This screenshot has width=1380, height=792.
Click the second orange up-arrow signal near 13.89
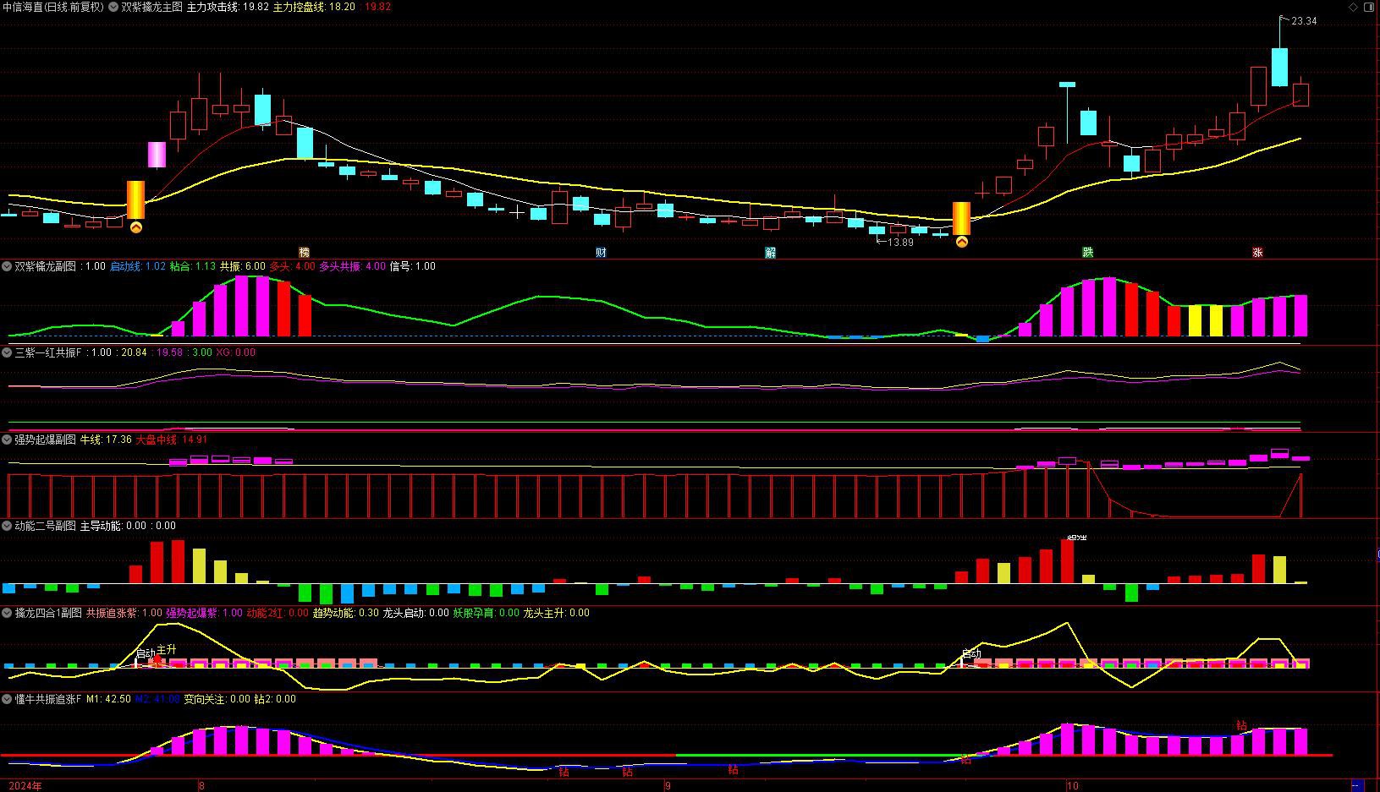(961, 242)
